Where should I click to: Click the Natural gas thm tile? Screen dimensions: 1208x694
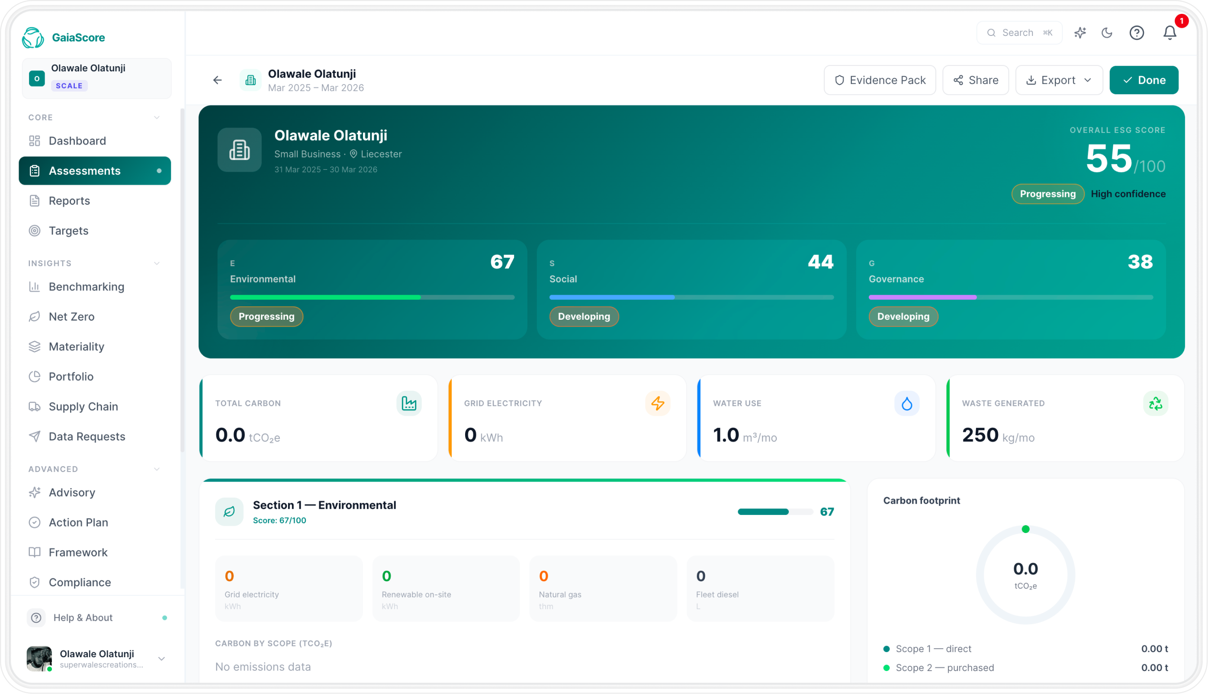[x=603, y=589]
